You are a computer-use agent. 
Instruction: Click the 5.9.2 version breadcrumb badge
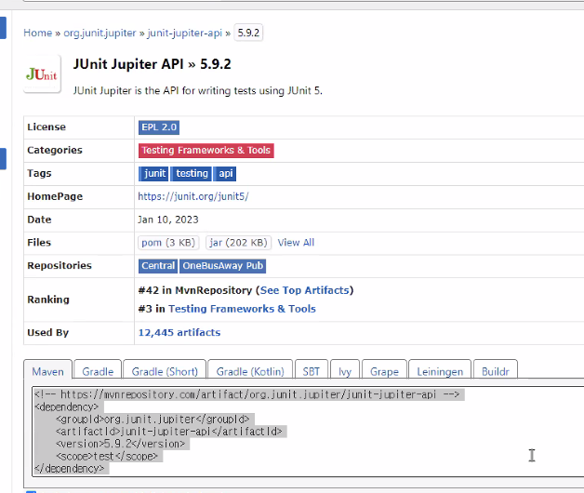click(x=248, y=33)
